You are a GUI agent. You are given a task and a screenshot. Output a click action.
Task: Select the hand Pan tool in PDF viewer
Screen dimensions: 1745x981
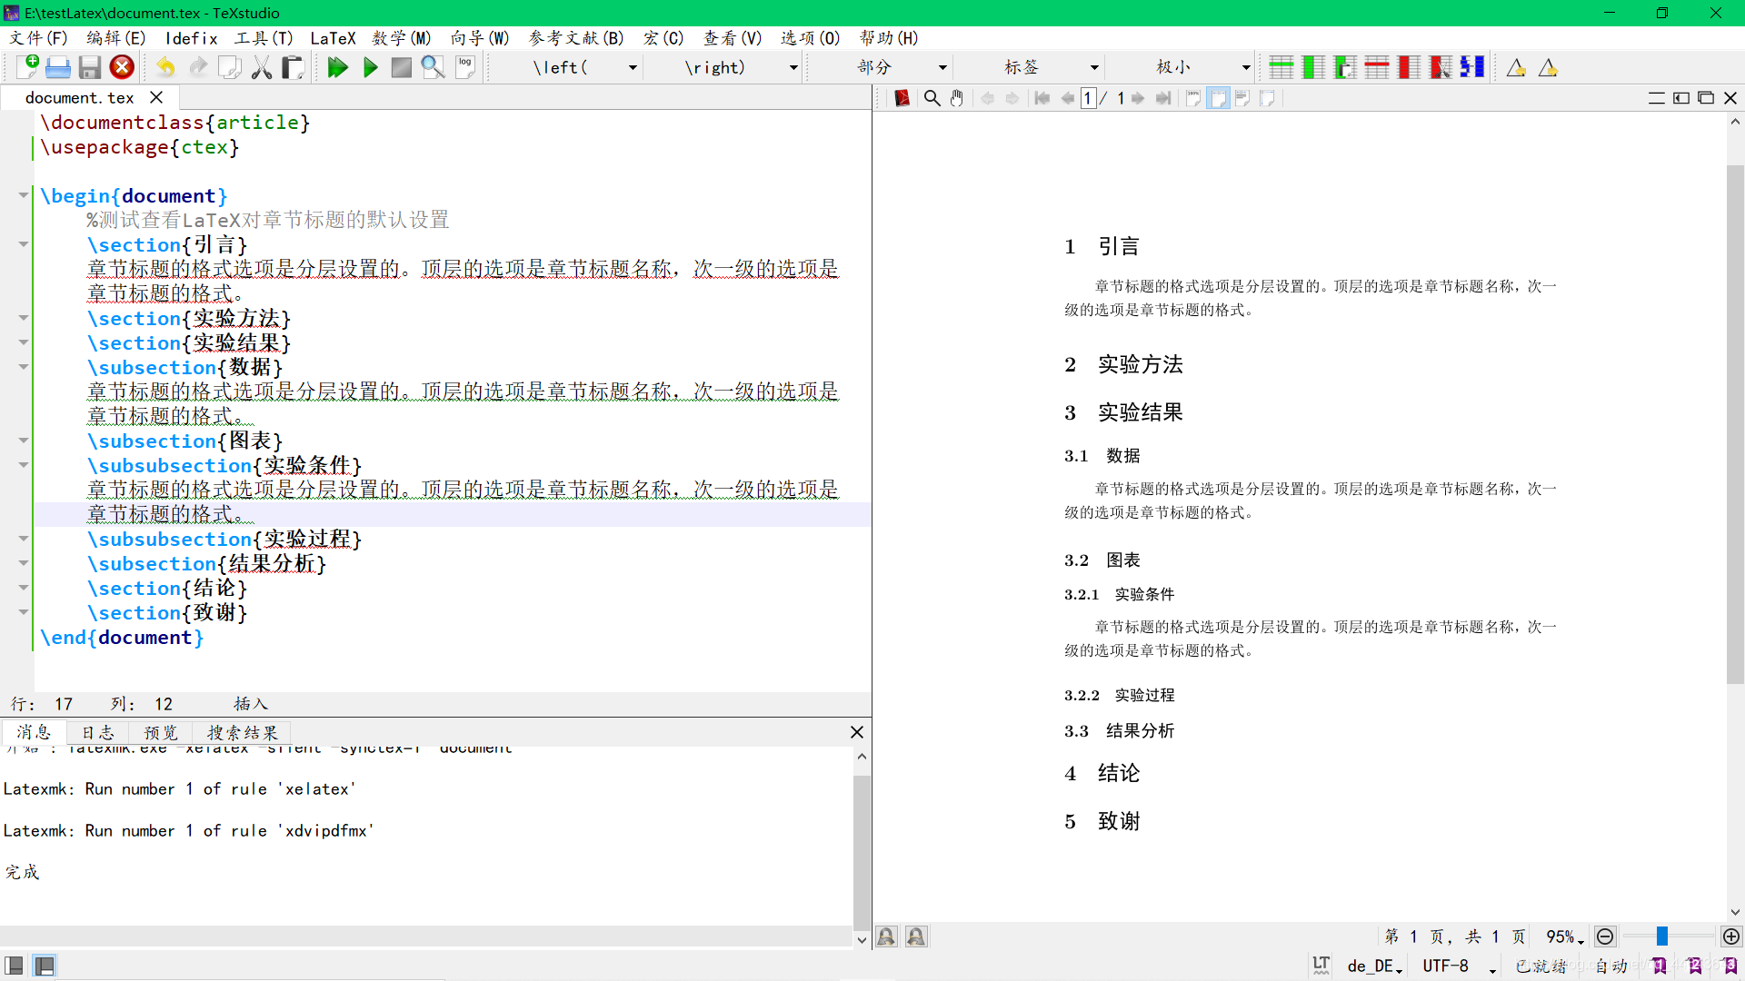pyautogui.click(x=957, y=98)
